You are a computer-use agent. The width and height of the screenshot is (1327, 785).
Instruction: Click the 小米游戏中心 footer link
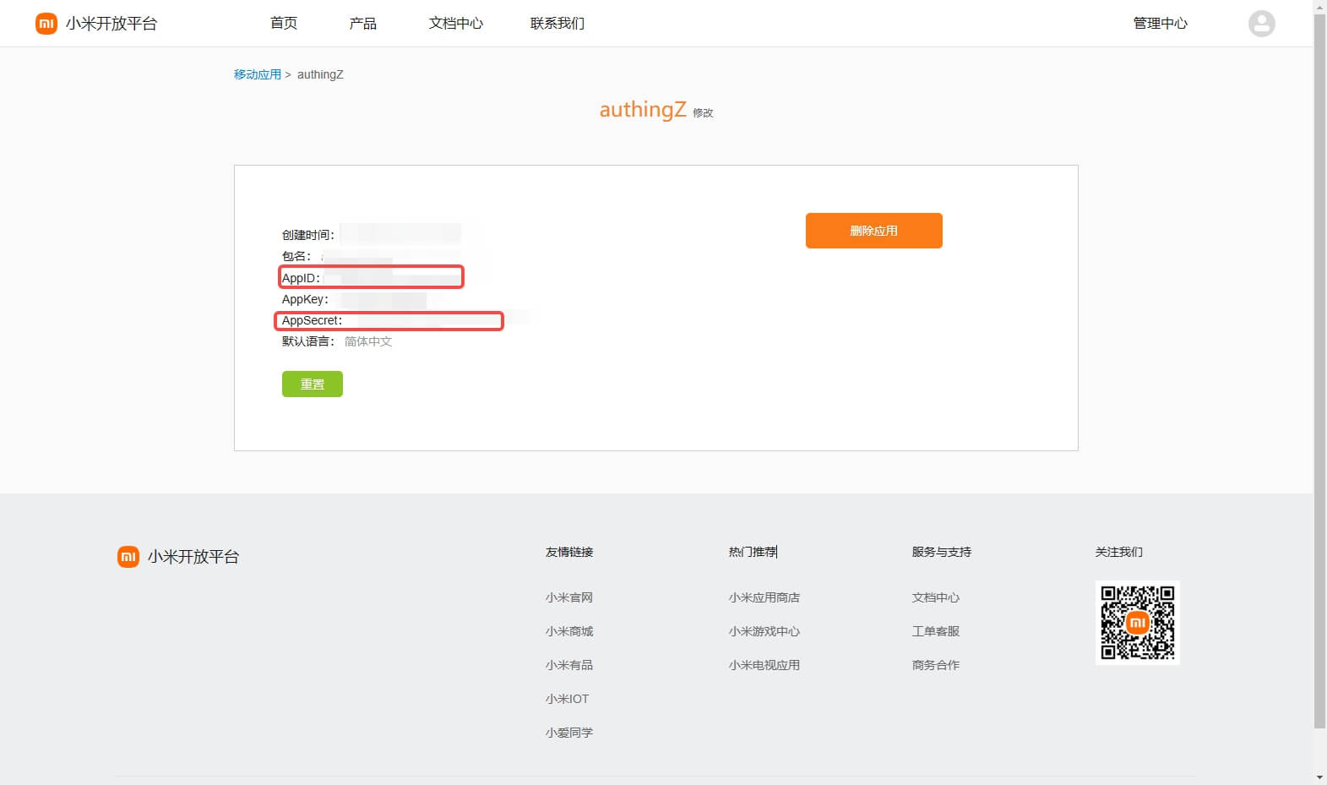click(764, 631)
